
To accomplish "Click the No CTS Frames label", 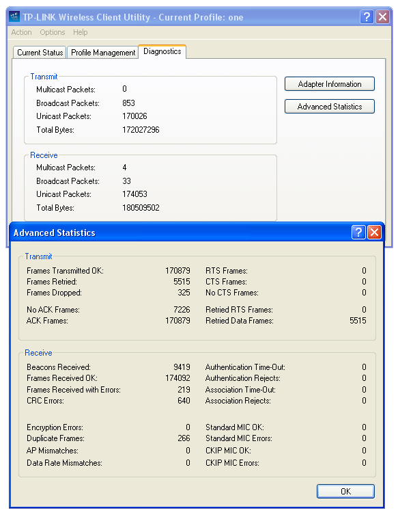I will tap(232, 293).
